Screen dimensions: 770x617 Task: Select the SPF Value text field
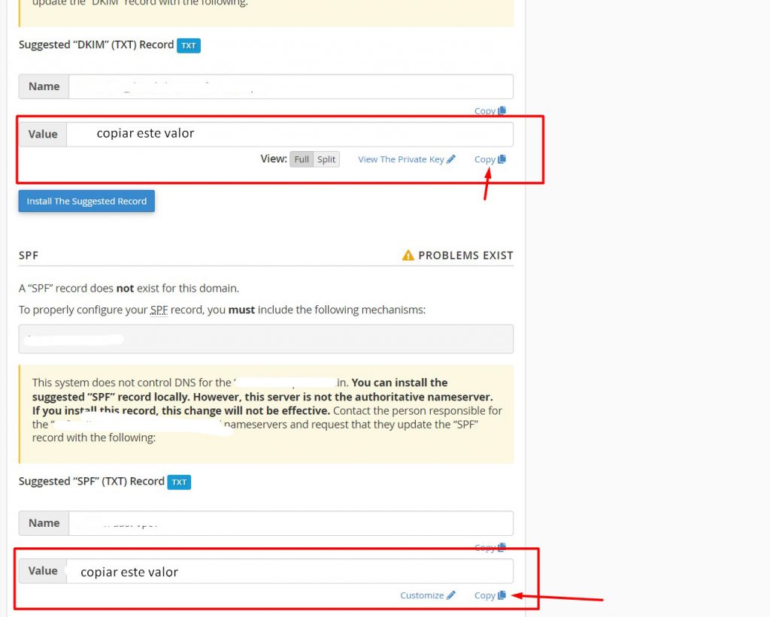tap(290, 571)
